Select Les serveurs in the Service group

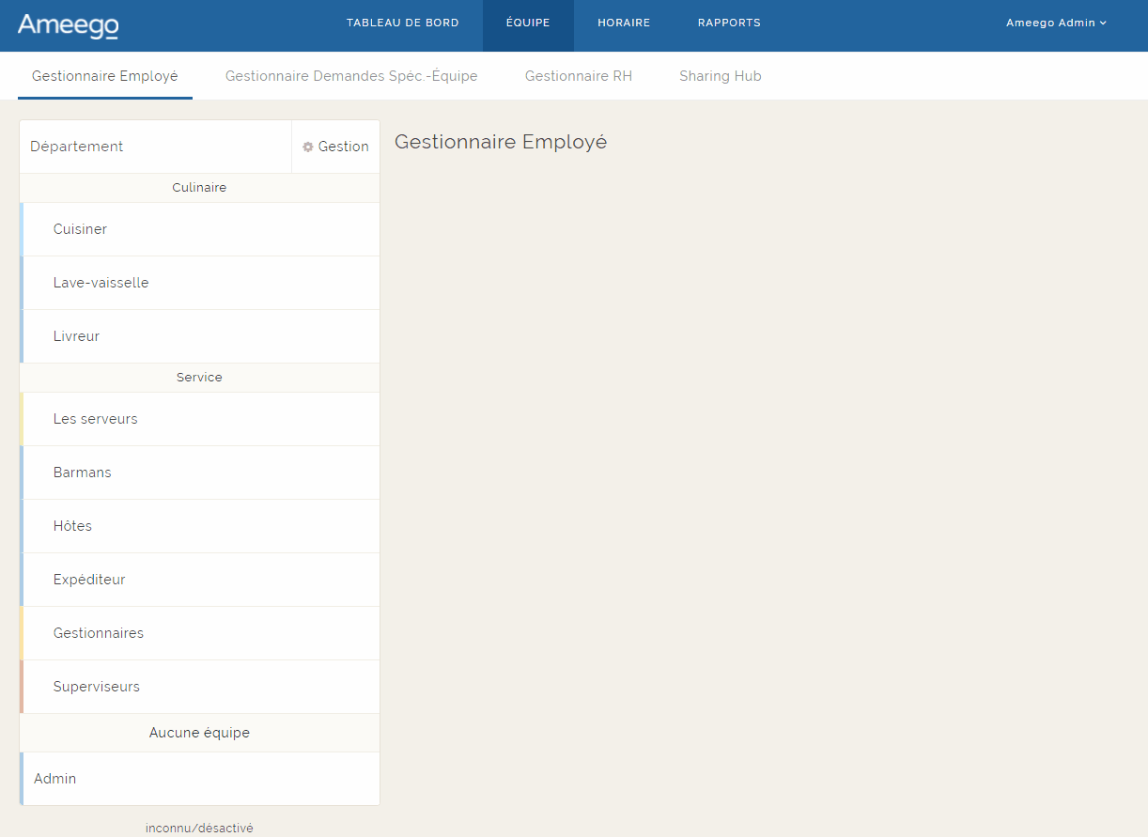pyautogui.click(x=96, y=419)
